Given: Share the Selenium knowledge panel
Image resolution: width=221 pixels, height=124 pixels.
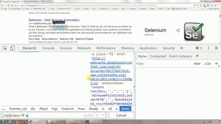Looking at the screenshot, I should [178, 31].
